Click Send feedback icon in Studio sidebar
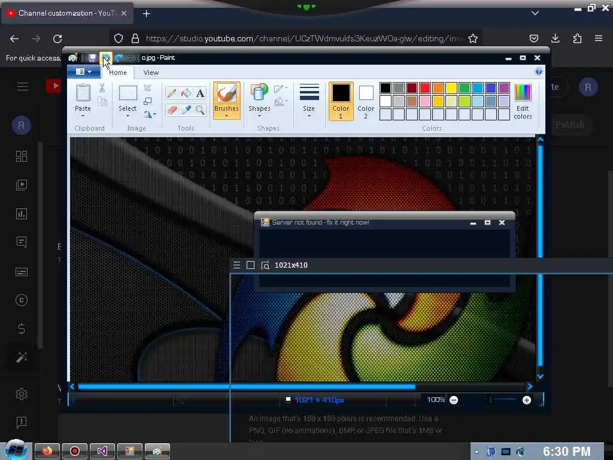 coord(22,422)
